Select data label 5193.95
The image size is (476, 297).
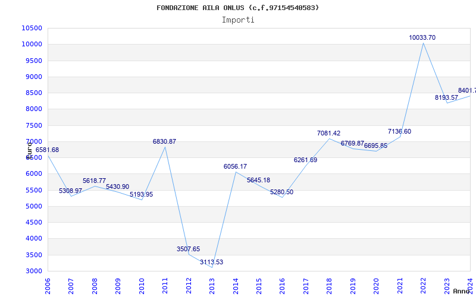(142, 195)
